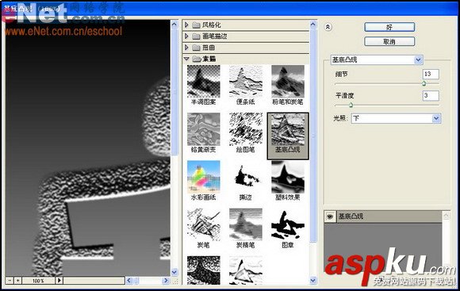Image resolution: width=460 pixels, height=291 pixels.
Task: Select the 基底凸现 effect layer row
Action: tap(383, 216)
